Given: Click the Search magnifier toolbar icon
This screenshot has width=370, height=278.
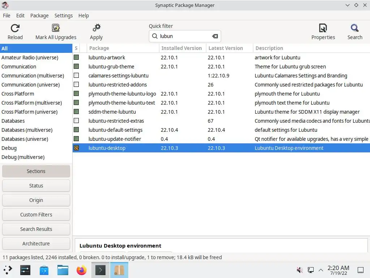Looking at the screenshot, I should click(355, 28).
